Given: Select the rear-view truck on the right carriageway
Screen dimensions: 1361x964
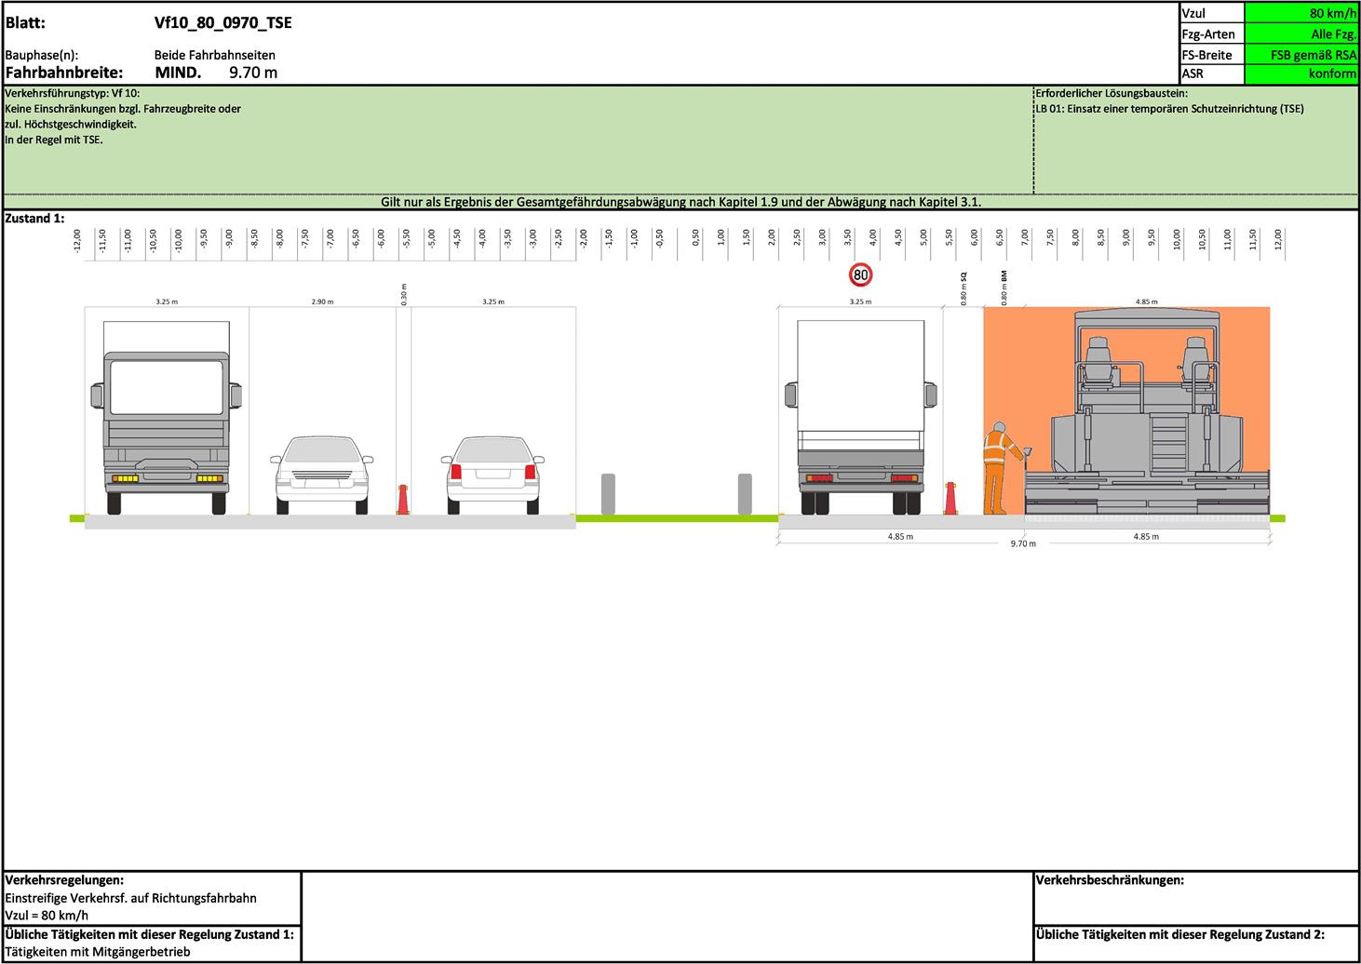Looking at the screenshot, I should pyautogui.click(x=860, y=419).
